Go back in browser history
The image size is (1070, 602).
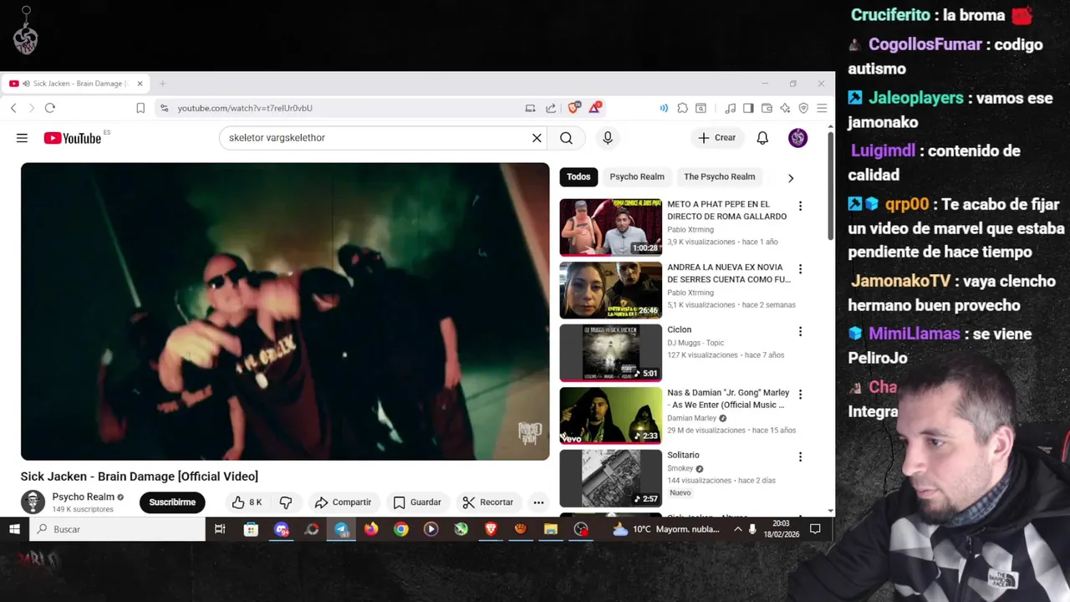tap(13, 108)
